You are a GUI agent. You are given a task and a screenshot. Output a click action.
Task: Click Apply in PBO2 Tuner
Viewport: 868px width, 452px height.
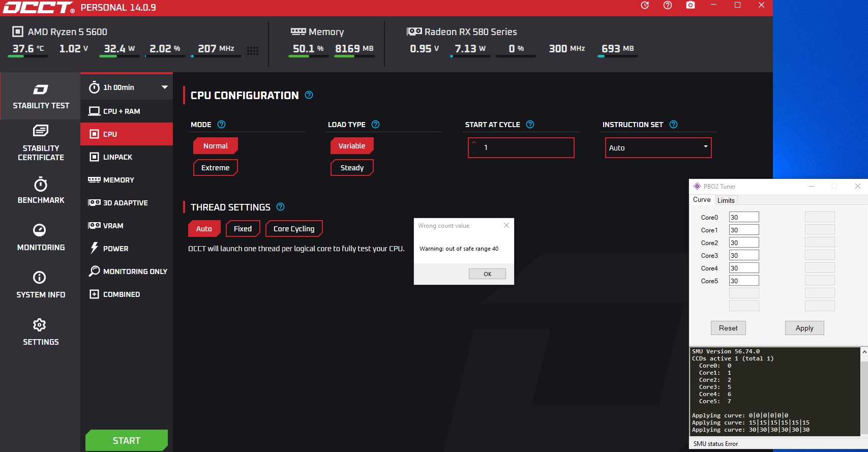point(804,328)
